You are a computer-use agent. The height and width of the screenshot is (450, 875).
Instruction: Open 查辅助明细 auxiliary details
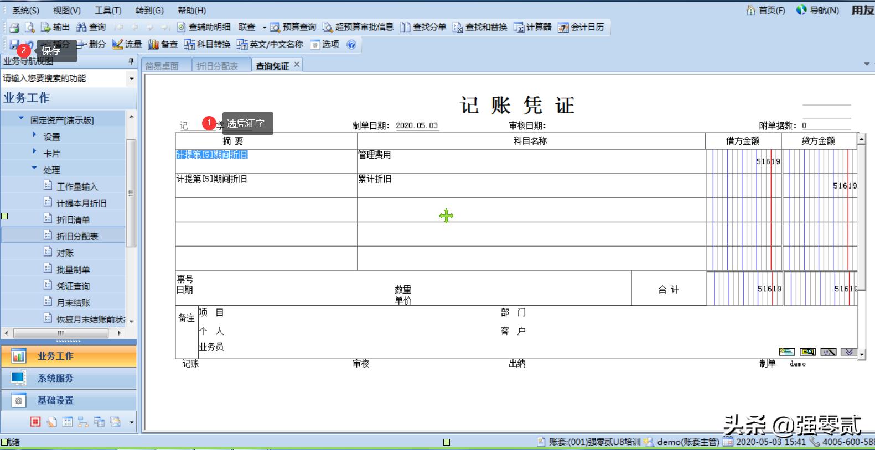(x=204, y=27)
